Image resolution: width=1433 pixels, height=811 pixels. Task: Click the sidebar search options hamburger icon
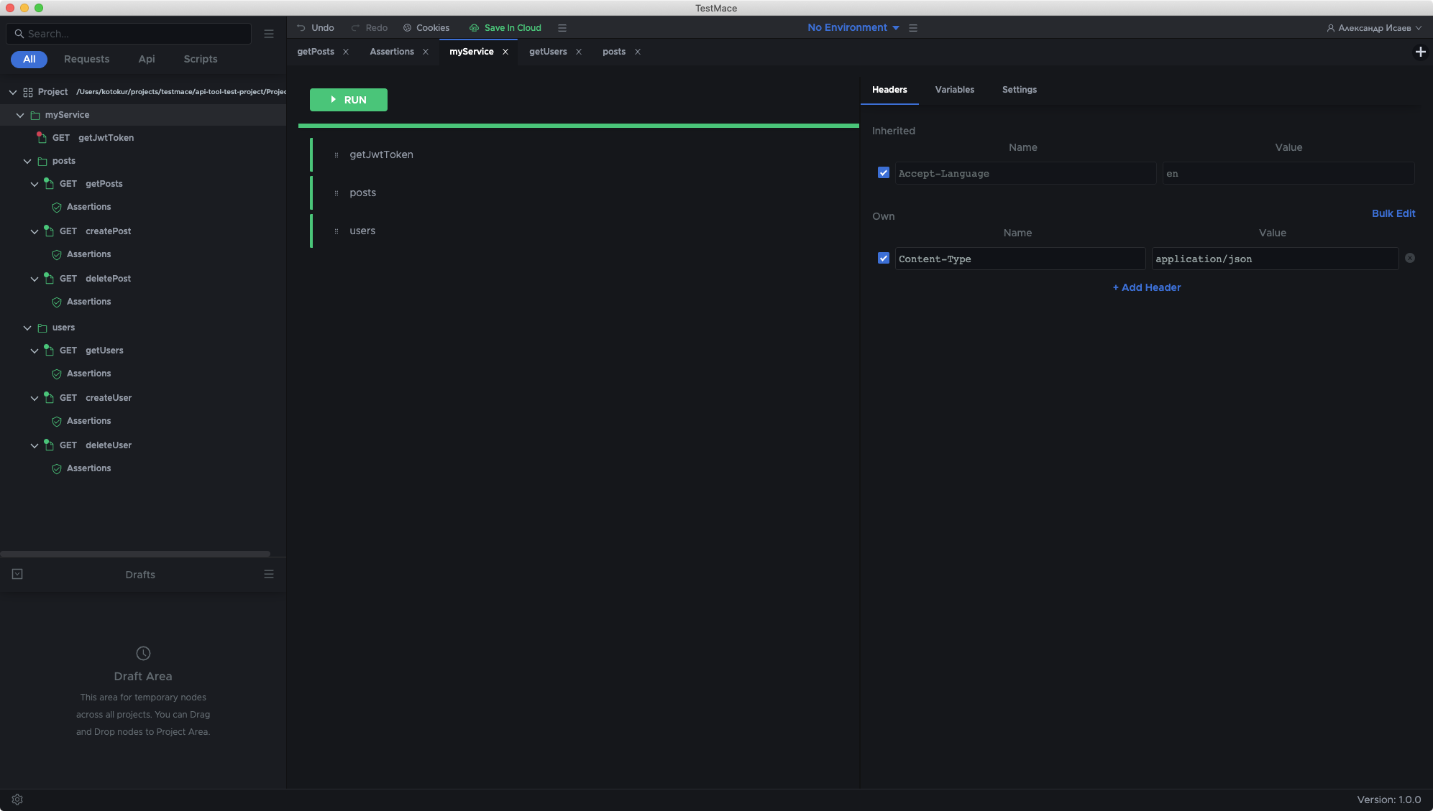pyautogui.click(x=269, y=34)
